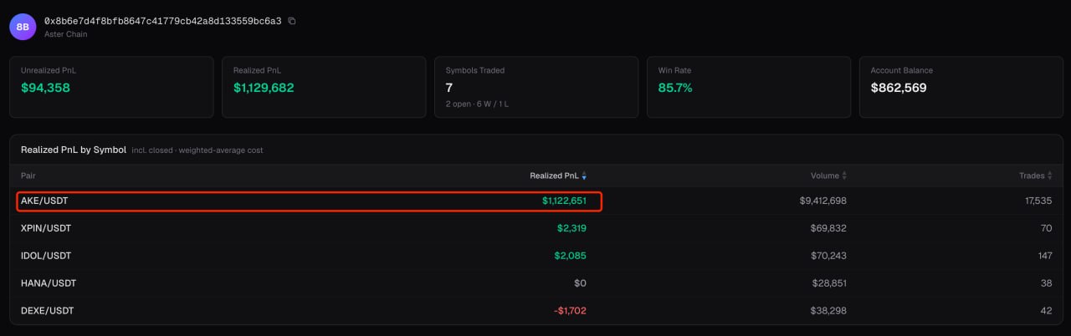Screen dimensions: 1071x336
Task: Click the AKE/USDT realized PnL value
Action: pyautogui.click(x=565, y=201)
